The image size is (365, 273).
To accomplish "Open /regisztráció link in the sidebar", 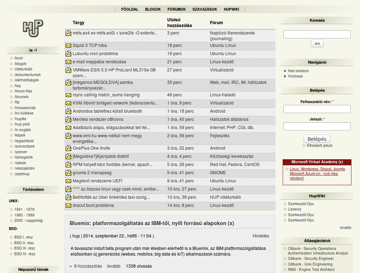I will [24, 141].
